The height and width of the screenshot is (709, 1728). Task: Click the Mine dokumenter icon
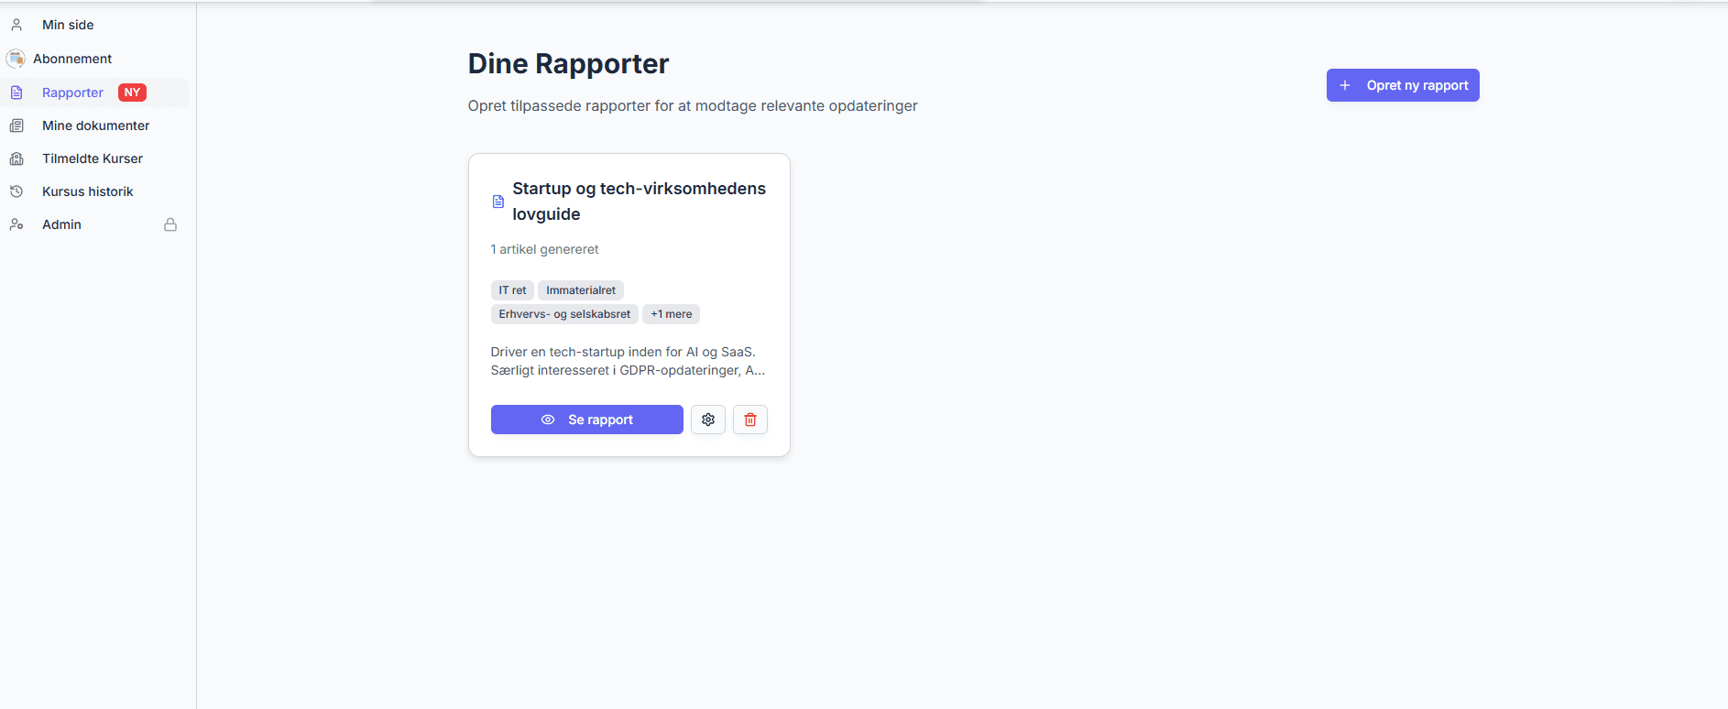(x=16, y=125)
